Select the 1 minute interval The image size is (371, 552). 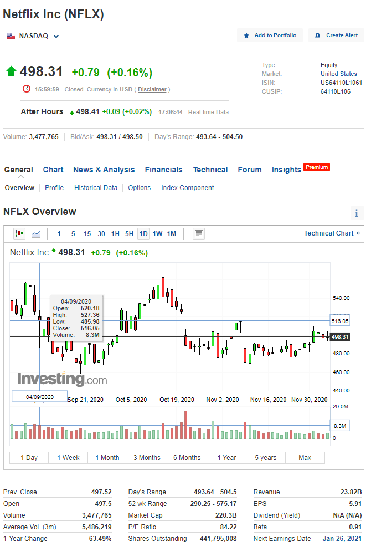59,234
